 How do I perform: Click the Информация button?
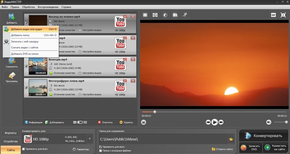point(34,123)
